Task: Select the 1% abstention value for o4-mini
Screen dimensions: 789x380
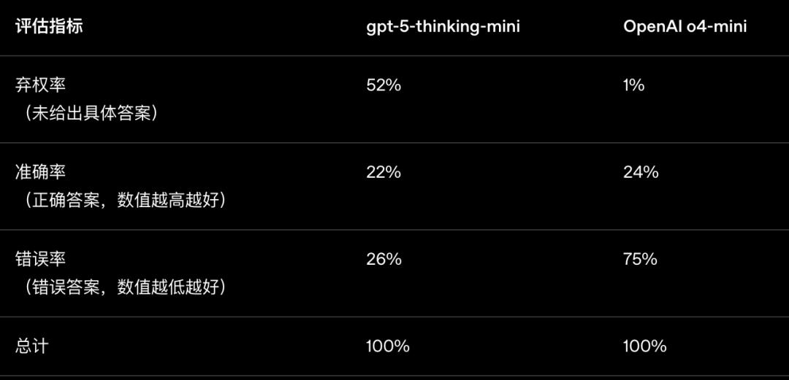Action: [x=633, y=85]
